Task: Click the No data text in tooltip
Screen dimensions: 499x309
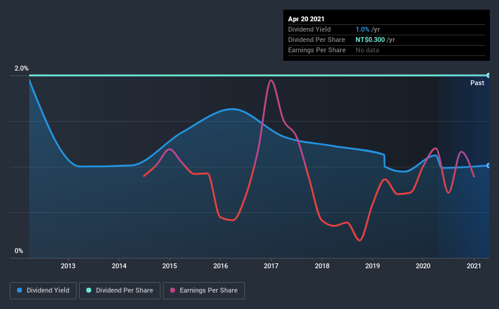Action: [367, 50]
